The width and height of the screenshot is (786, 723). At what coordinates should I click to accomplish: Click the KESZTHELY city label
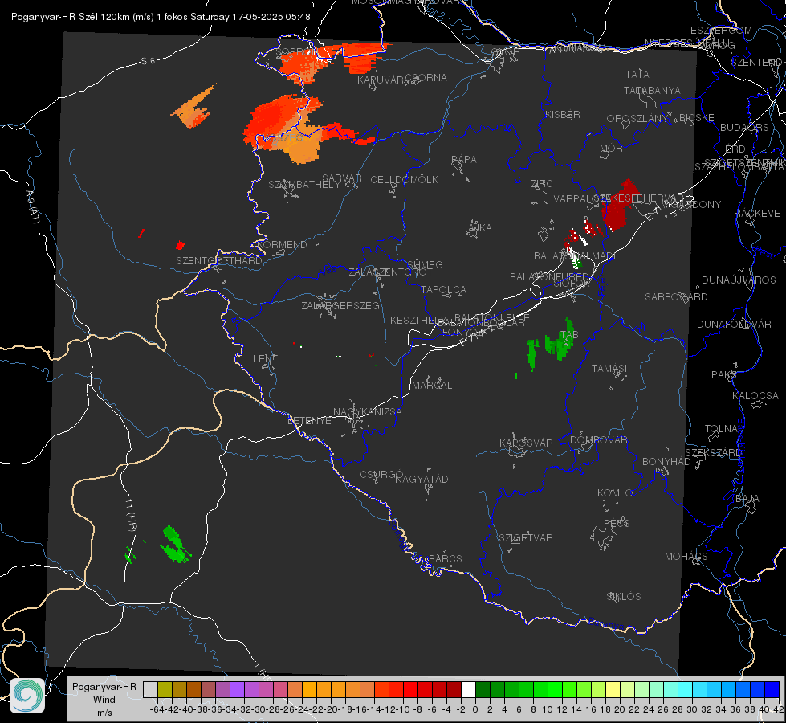(x=418, y=320)
